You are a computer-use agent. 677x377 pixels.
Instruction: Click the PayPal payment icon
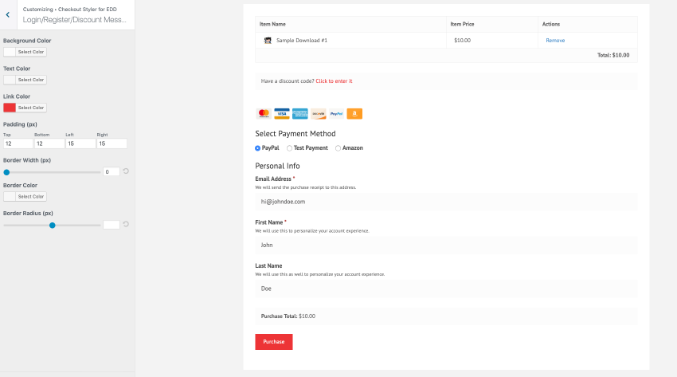[336, 113]
